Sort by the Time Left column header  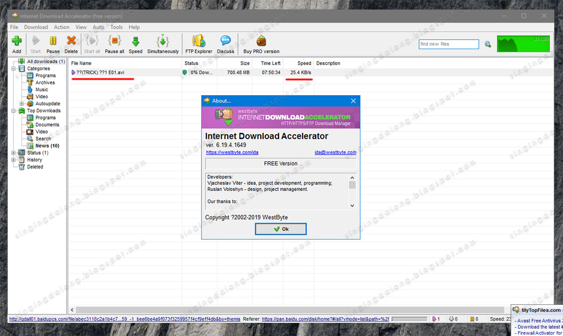[x=267, y=63]
